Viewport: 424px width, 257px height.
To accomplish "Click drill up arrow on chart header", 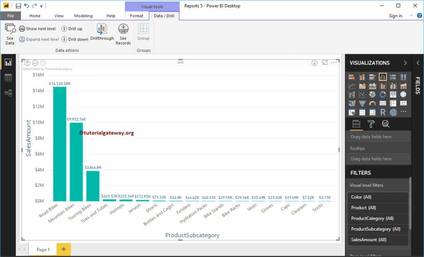I will pos(27,63).
